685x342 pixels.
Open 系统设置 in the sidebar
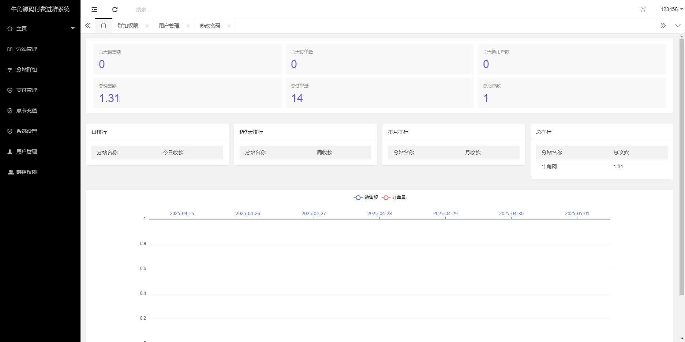[40, 131]
